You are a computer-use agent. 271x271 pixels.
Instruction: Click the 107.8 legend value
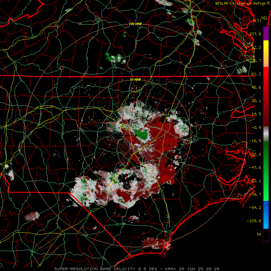(255, 34)
